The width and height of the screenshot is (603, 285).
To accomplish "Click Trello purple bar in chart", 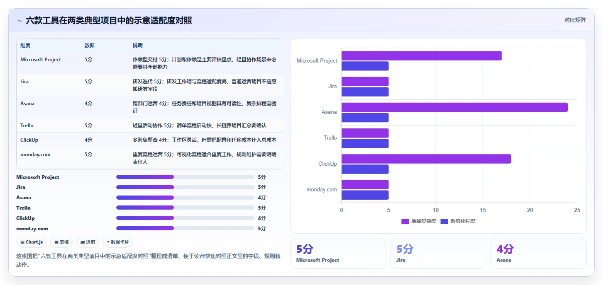I will tap(365, 133).
